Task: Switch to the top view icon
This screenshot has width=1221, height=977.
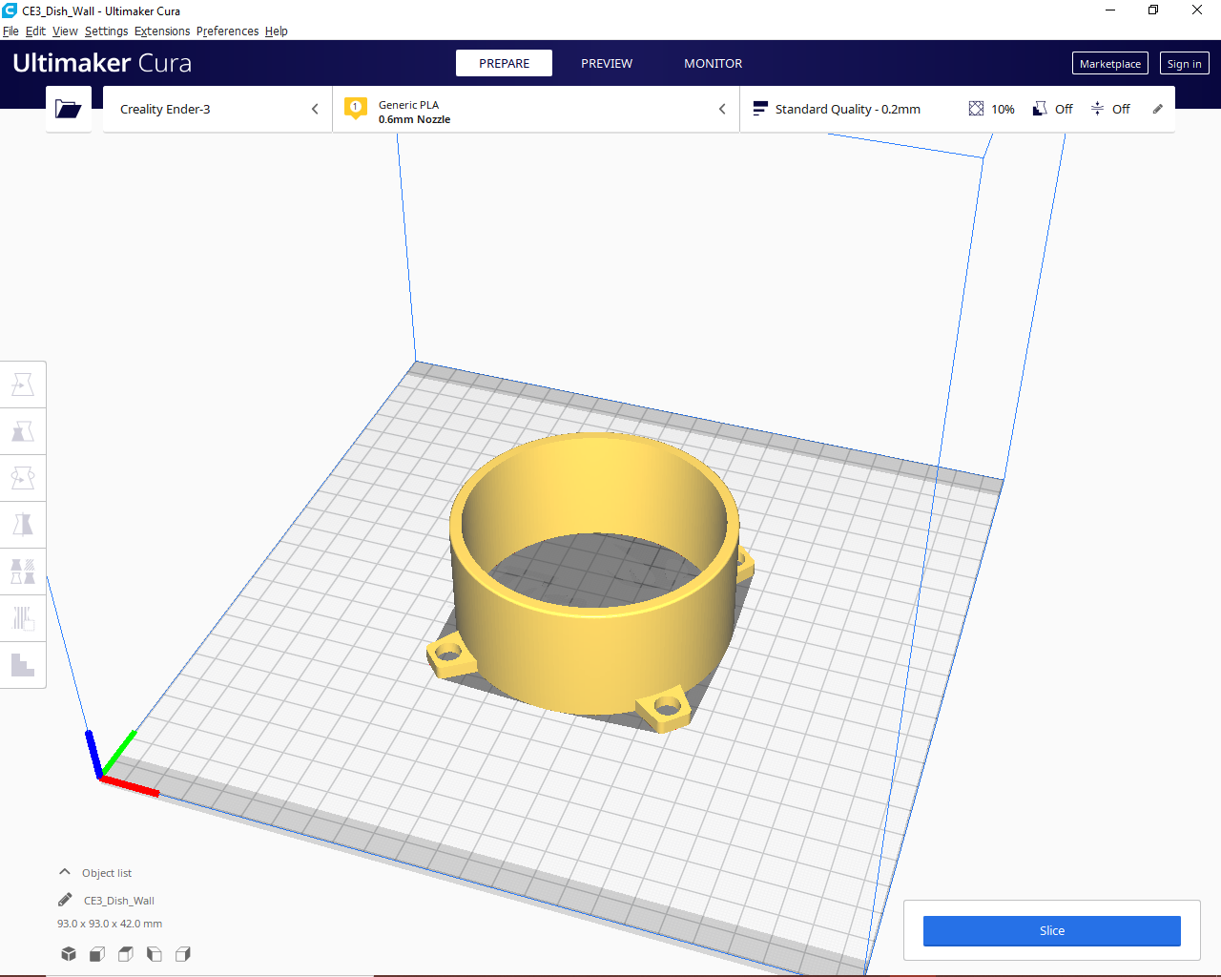Action: point(126,954)
